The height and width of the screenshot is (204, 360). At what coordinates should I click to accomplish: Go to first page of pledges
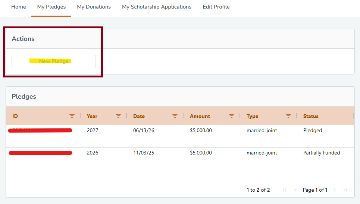point(285,190)
